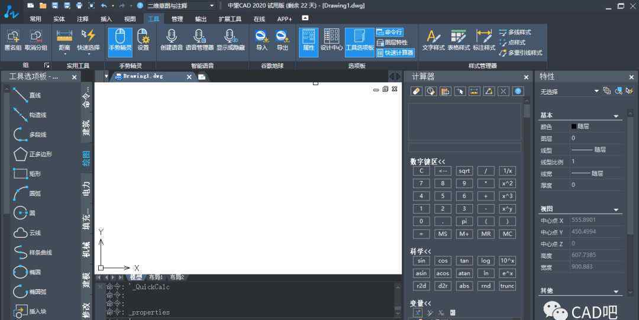Screen dimensions: 639x320
Task: Toggle the 快速计算器 quick calculator panel
Action: tap(395, 53)
